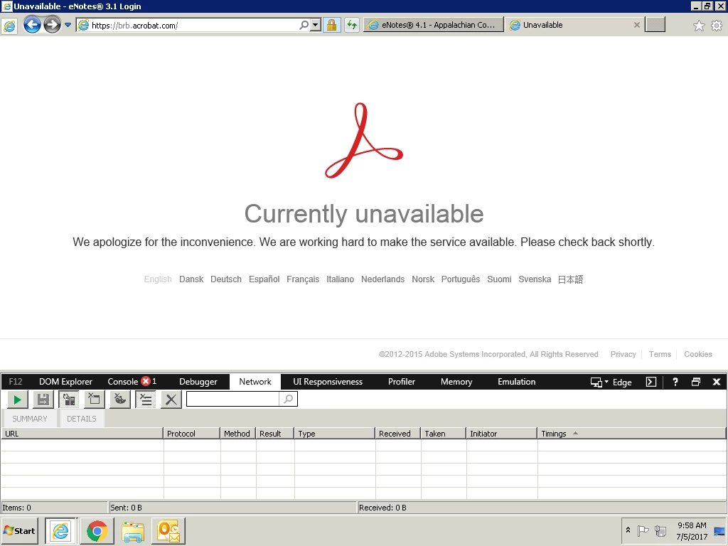Switch to the Profiler tab
728x546 pixels.
pos(402,382)
